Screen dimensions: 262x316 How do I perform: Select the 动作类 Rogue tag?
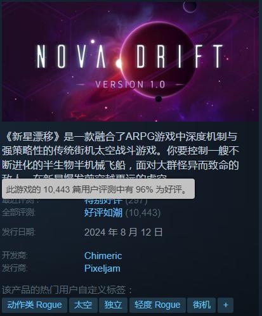(34, 305)
